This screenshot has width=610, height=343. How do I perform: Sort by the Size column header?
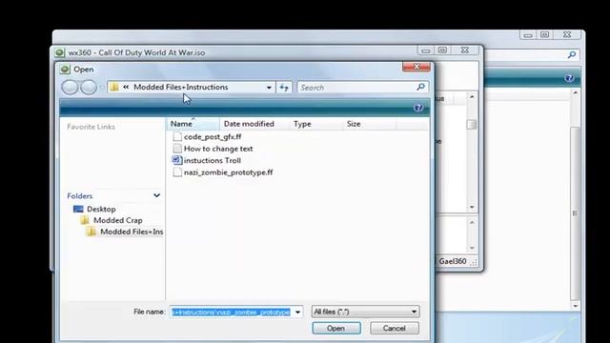point(369,124)
